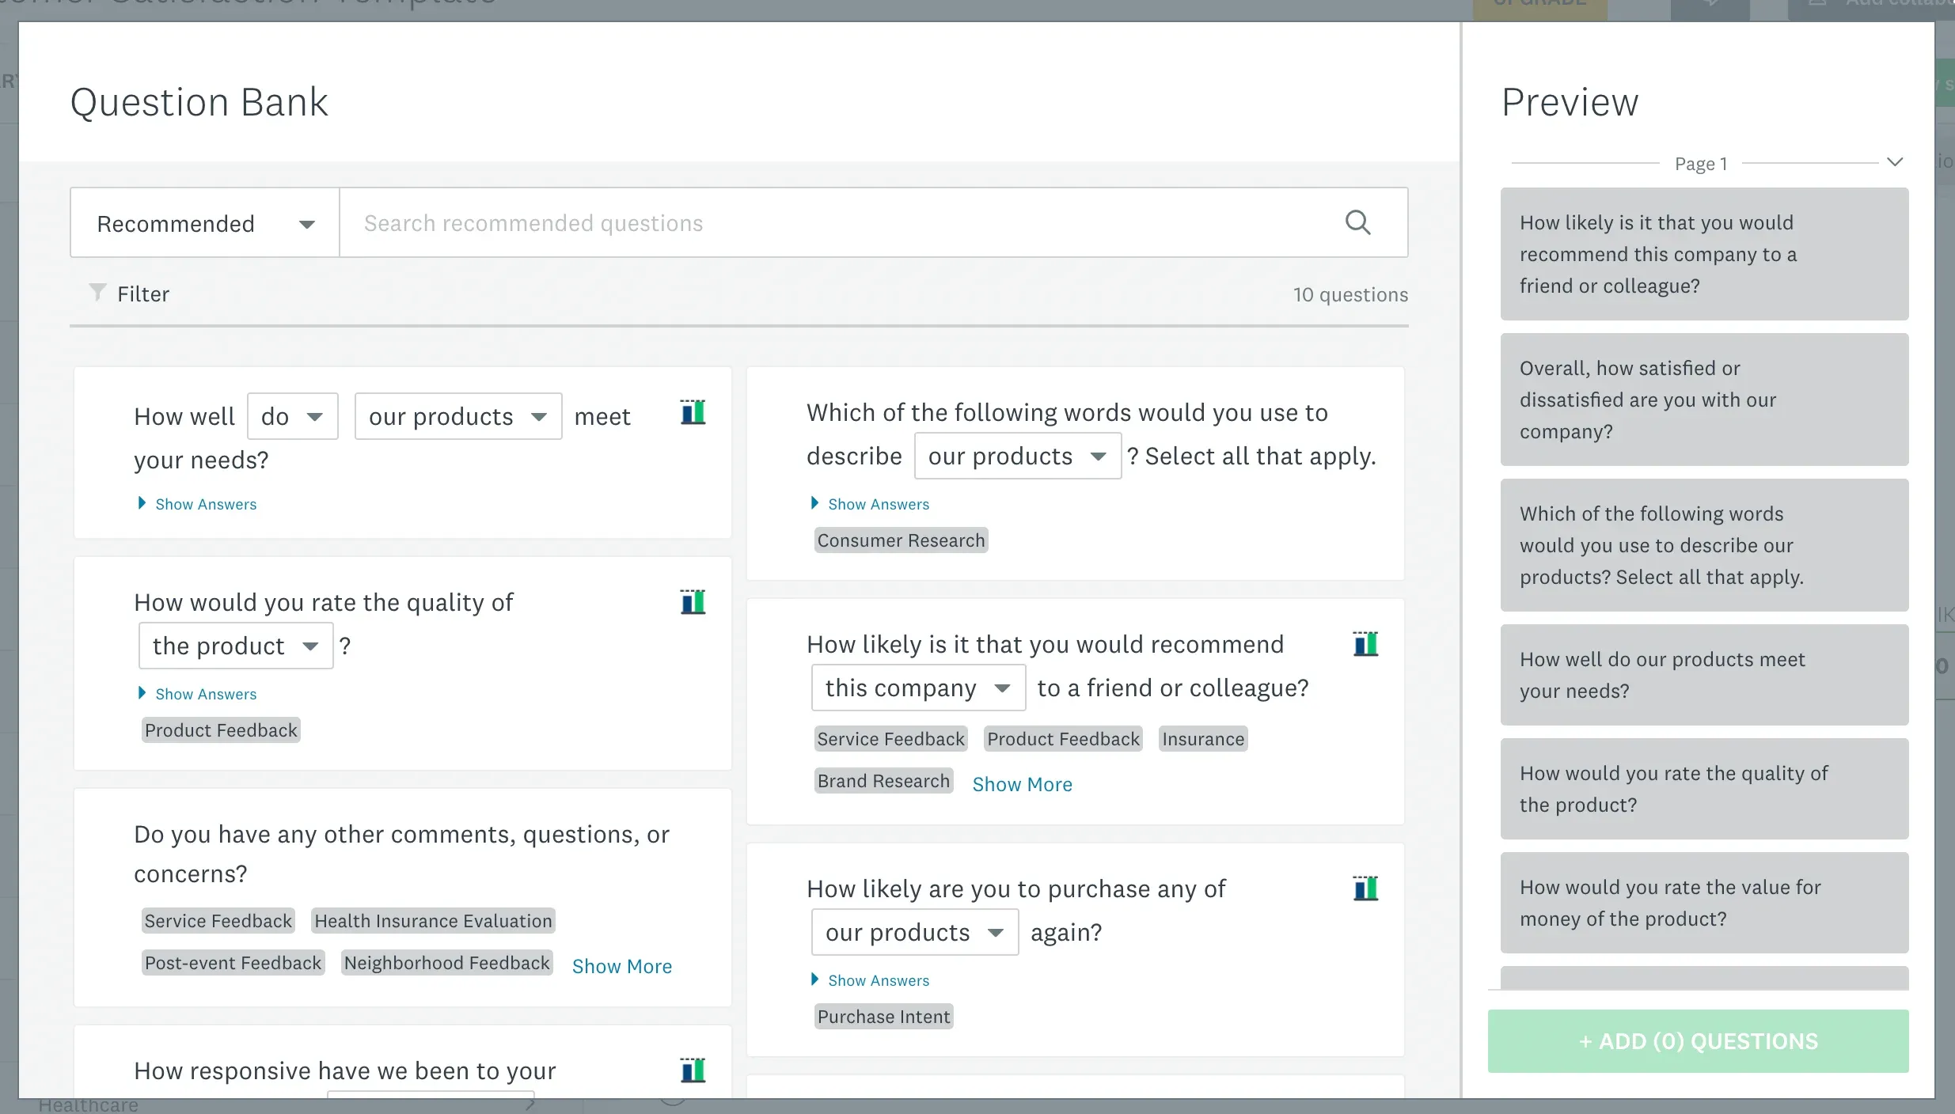This screenshot has width=1955, height=1114.
Task: Expand Show Answers under the first question
Action: coord(196,504)
